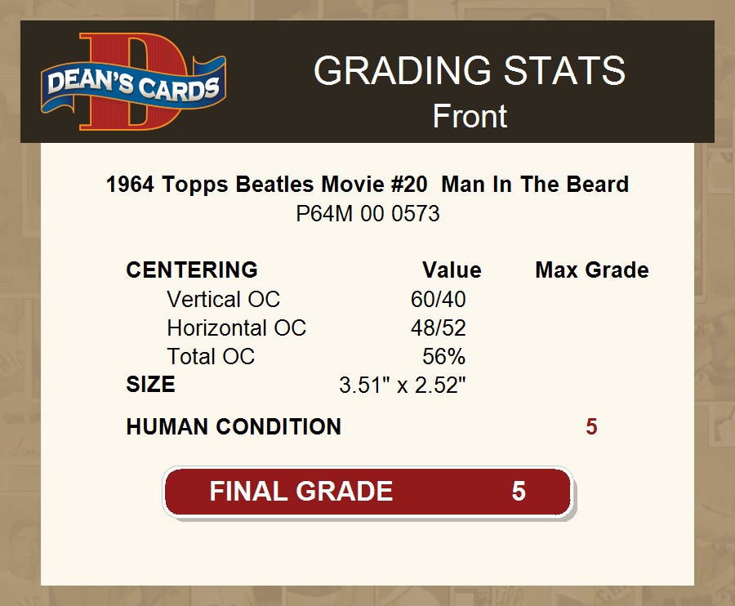Click the 1964 Topps Beatles Movie card title

point(367,185)
